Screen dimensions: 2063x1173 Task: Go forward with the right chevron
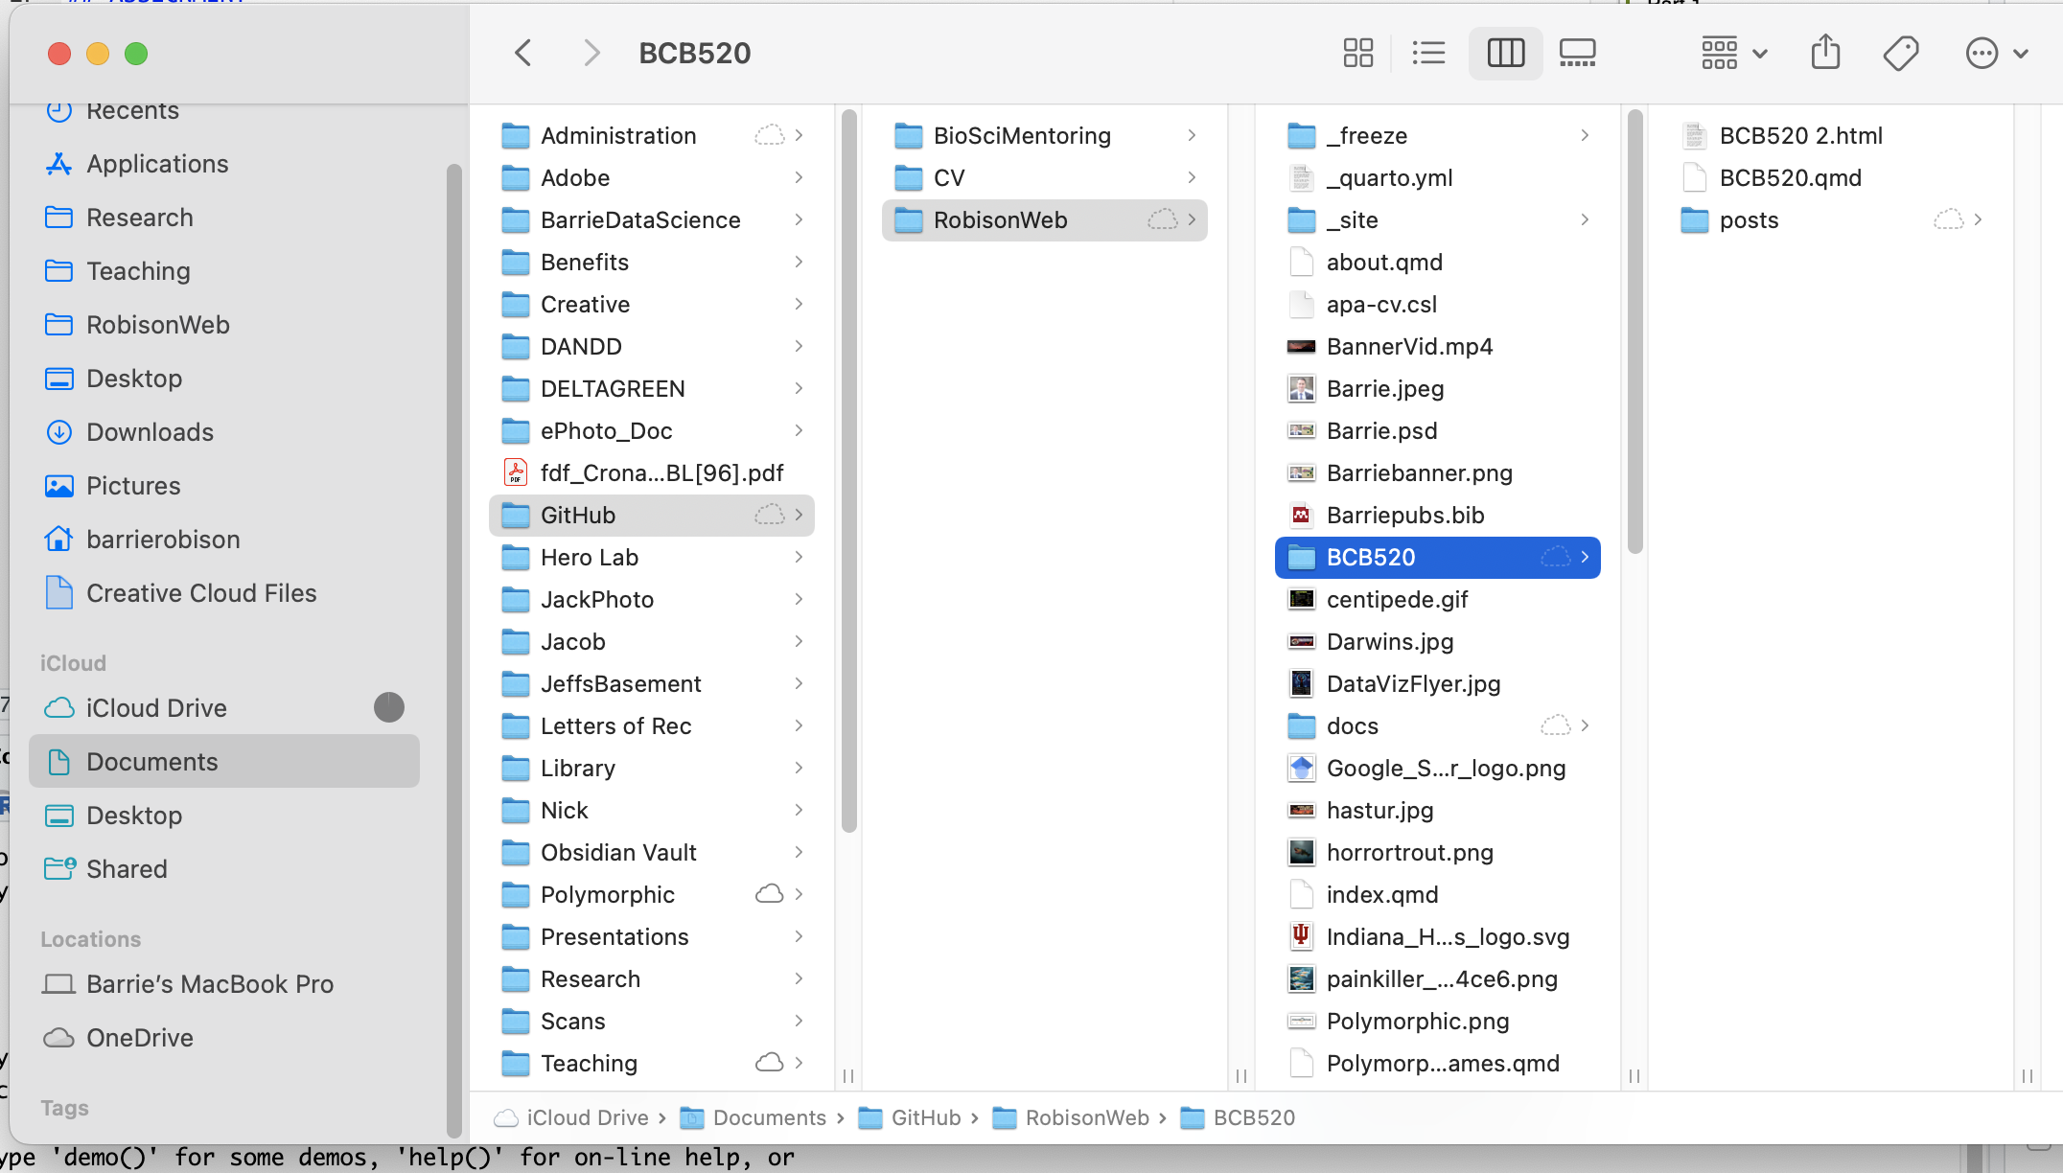coord(591,53)
